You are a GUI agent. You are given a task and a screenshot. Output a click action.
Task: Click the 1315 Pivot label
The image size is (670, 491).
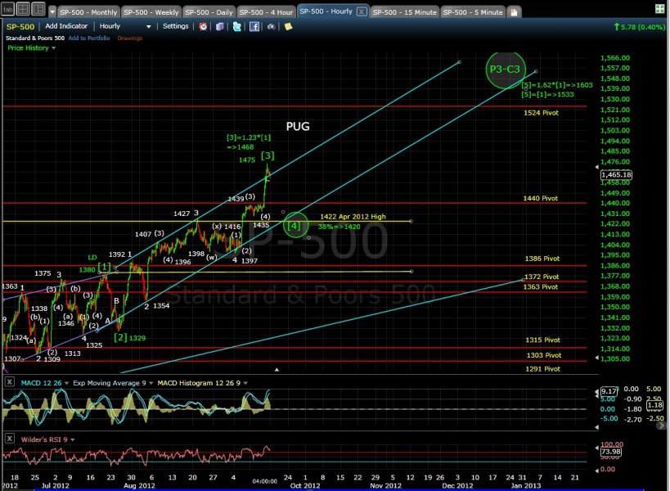[x=542, y=340]
